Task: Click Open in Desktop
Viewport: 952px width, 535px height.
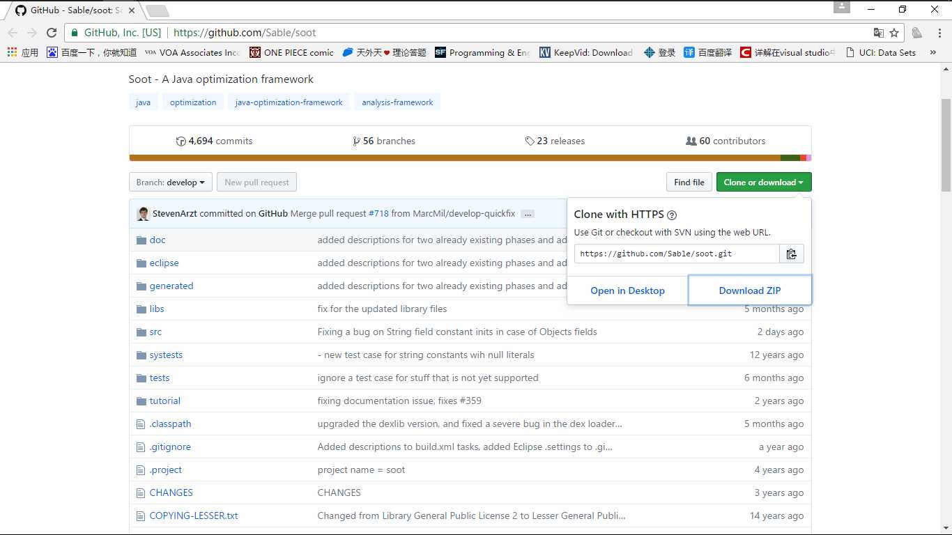Action: coord(627,290)
